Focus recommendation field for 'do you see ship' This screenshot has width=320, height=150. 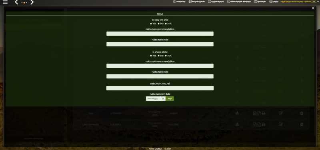tap(160, 34)
